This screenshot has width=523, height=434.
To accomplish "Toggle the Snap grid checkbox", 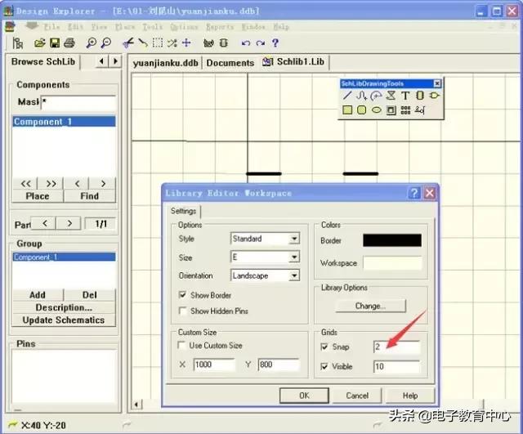I will [324, 347].
